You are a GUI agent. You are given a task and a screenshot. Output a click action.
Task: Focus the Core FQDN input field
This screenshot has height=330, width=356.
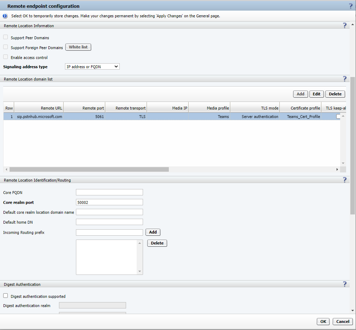coord(109,192)
